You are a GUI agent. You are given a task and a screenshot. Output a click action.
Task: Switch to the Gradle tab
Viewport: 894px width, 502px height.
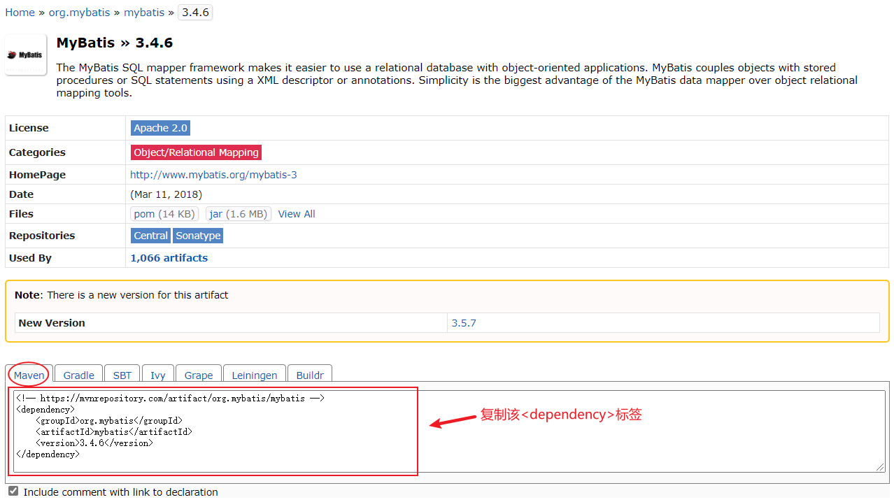click(x=78, y=375)
